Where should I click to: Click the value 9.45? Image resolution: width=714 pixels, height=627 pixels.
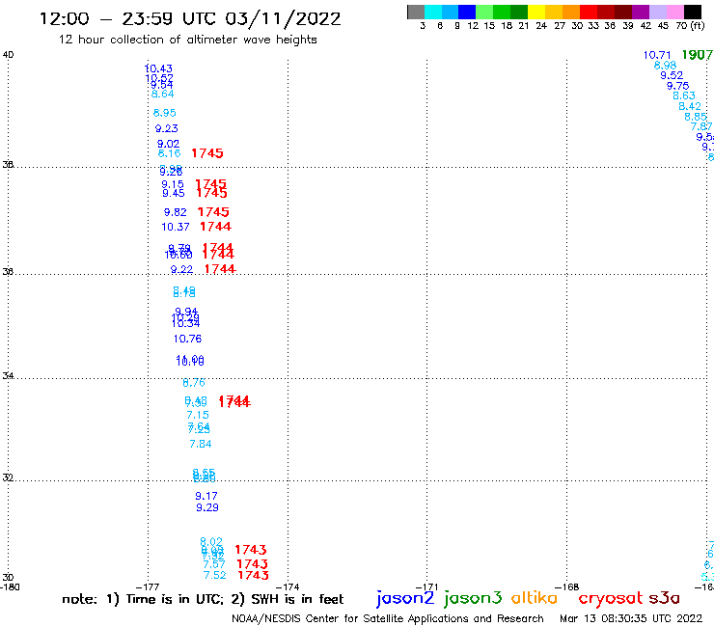point(174,194)
